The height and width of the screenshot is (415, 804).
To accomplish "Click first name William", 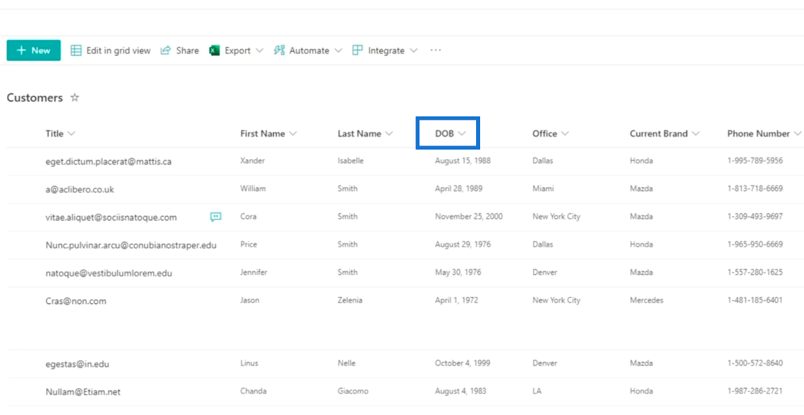I will tap(253, 189).
